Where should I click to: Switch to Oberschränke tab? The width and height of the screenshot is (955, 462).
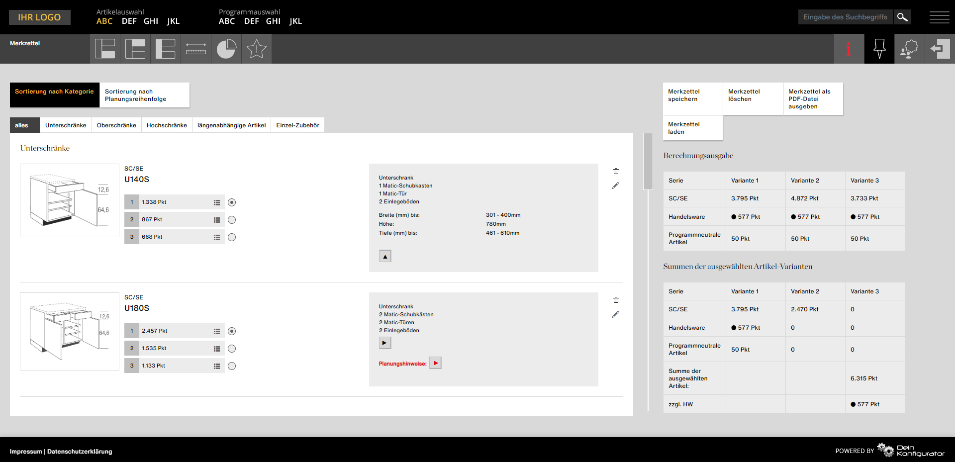coord(116,125)
